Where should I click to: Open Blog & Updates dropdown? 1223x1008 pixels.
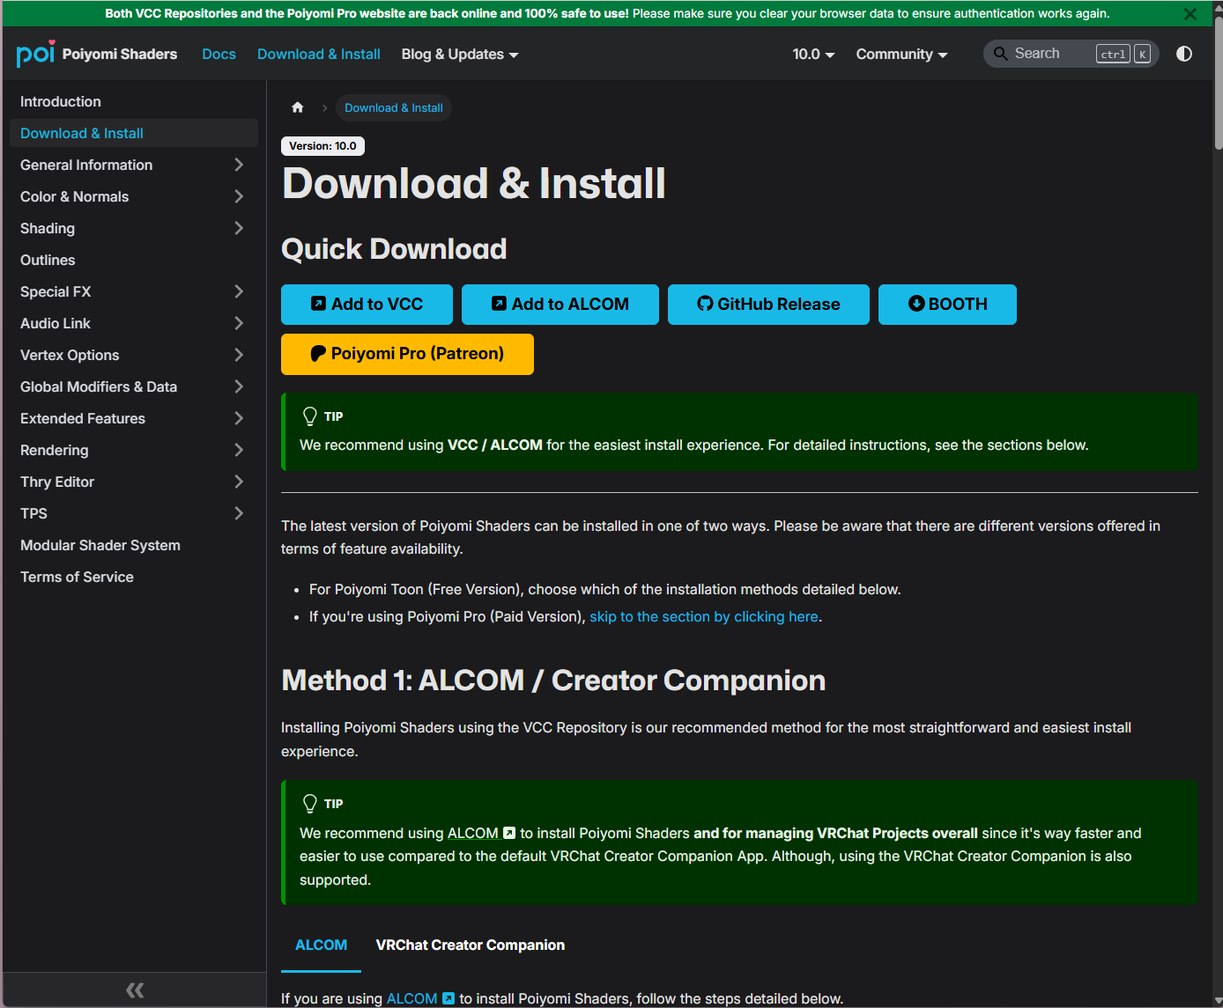460,54
